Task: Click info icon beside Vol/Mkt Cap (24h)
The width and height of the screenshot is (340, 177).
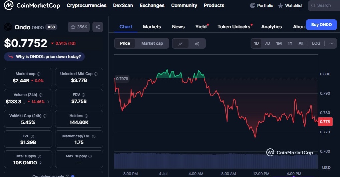Action: point(45,116)
